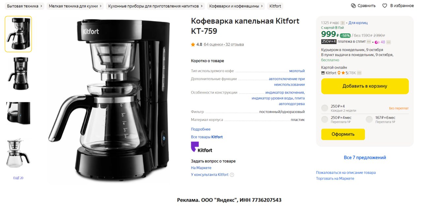Open the ellipsis next to платежа в сплит

(x=369, y=42)
